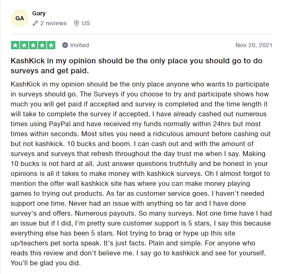Click the Nov 20, 2021 date
Screen dimensions: 282x274
click(x=254, y=45)
